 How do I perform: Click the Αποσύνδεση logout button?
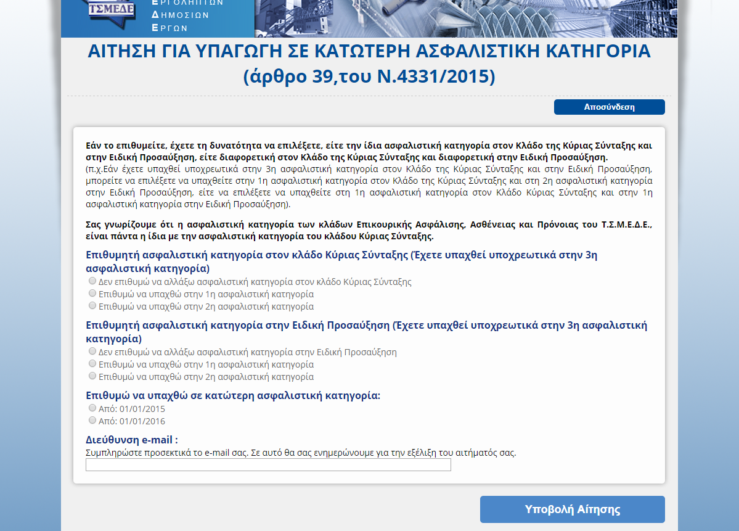click(x=610, y=107)
